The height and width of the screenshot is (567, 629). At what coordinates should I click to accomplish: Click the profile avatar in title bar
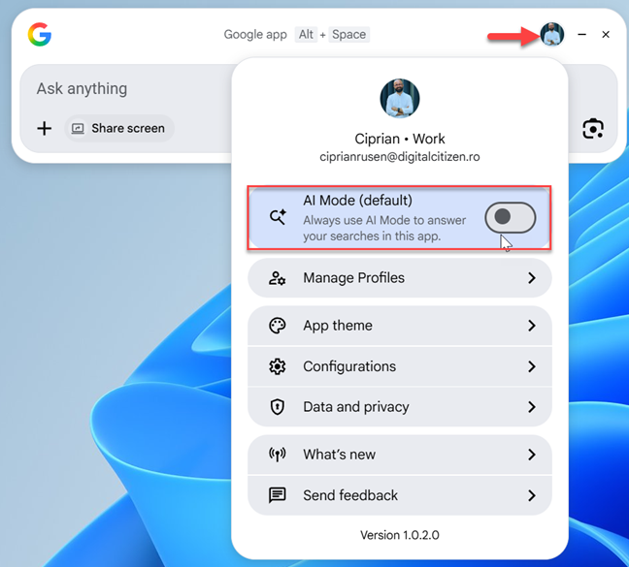point(551,35)
